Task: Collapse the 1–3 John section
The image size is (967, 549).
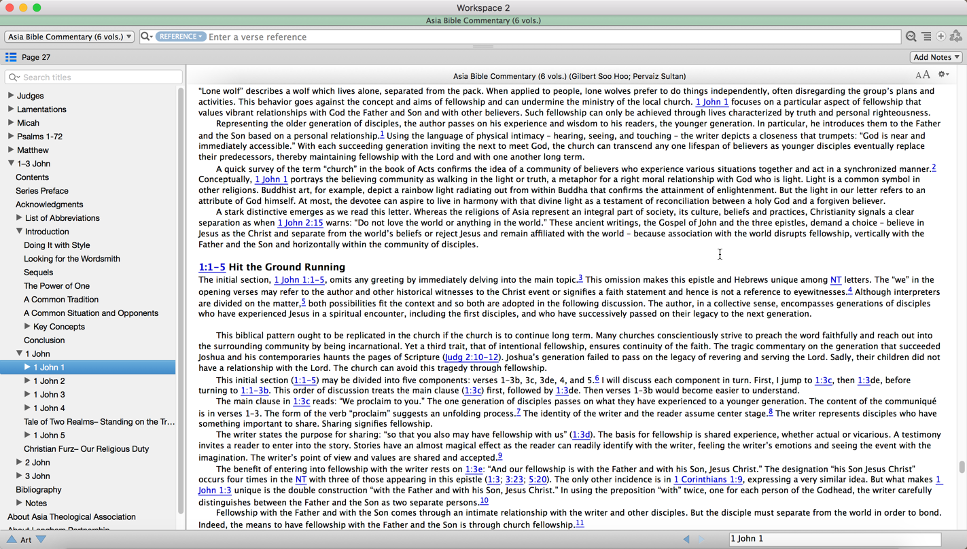Action: pyautogui.click(x=11, y=163)
